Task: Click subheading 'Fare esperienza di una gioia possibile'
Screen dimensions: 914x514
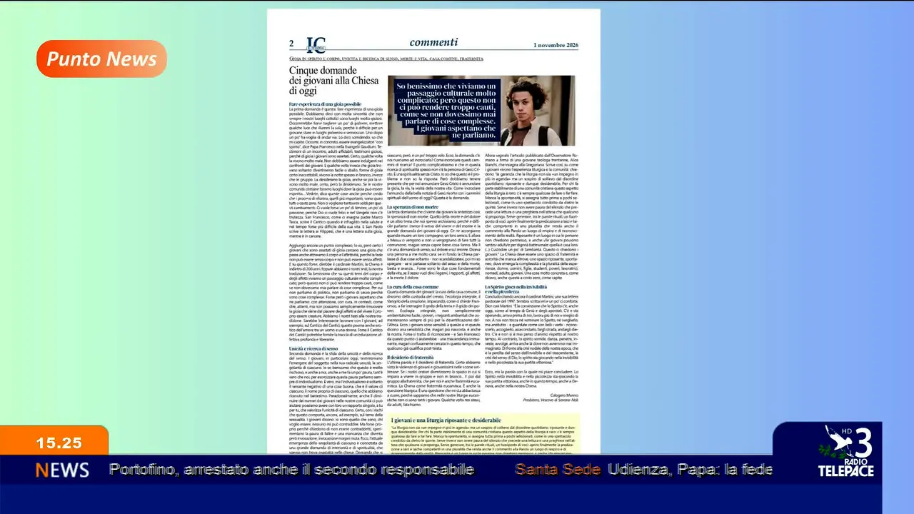Action: tap(325, 104)
